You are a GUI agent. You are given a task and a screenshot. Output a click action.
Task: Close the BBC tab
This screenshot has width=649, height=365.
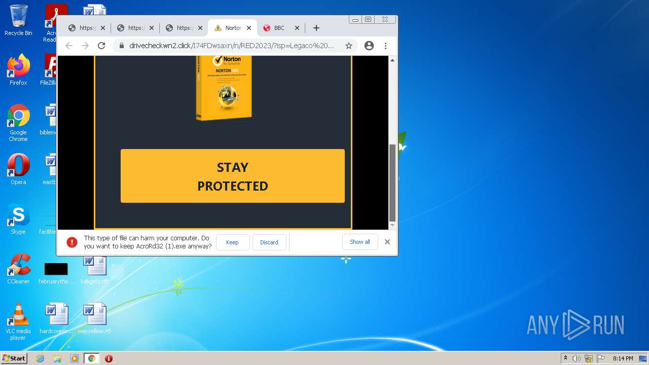pyautogui.click(x=297, y=28)
